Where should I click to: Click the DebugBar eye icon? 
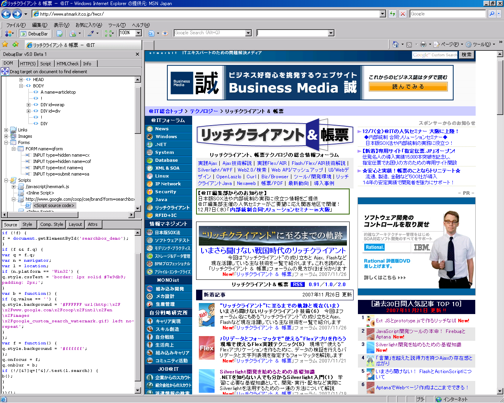point(165,33)
